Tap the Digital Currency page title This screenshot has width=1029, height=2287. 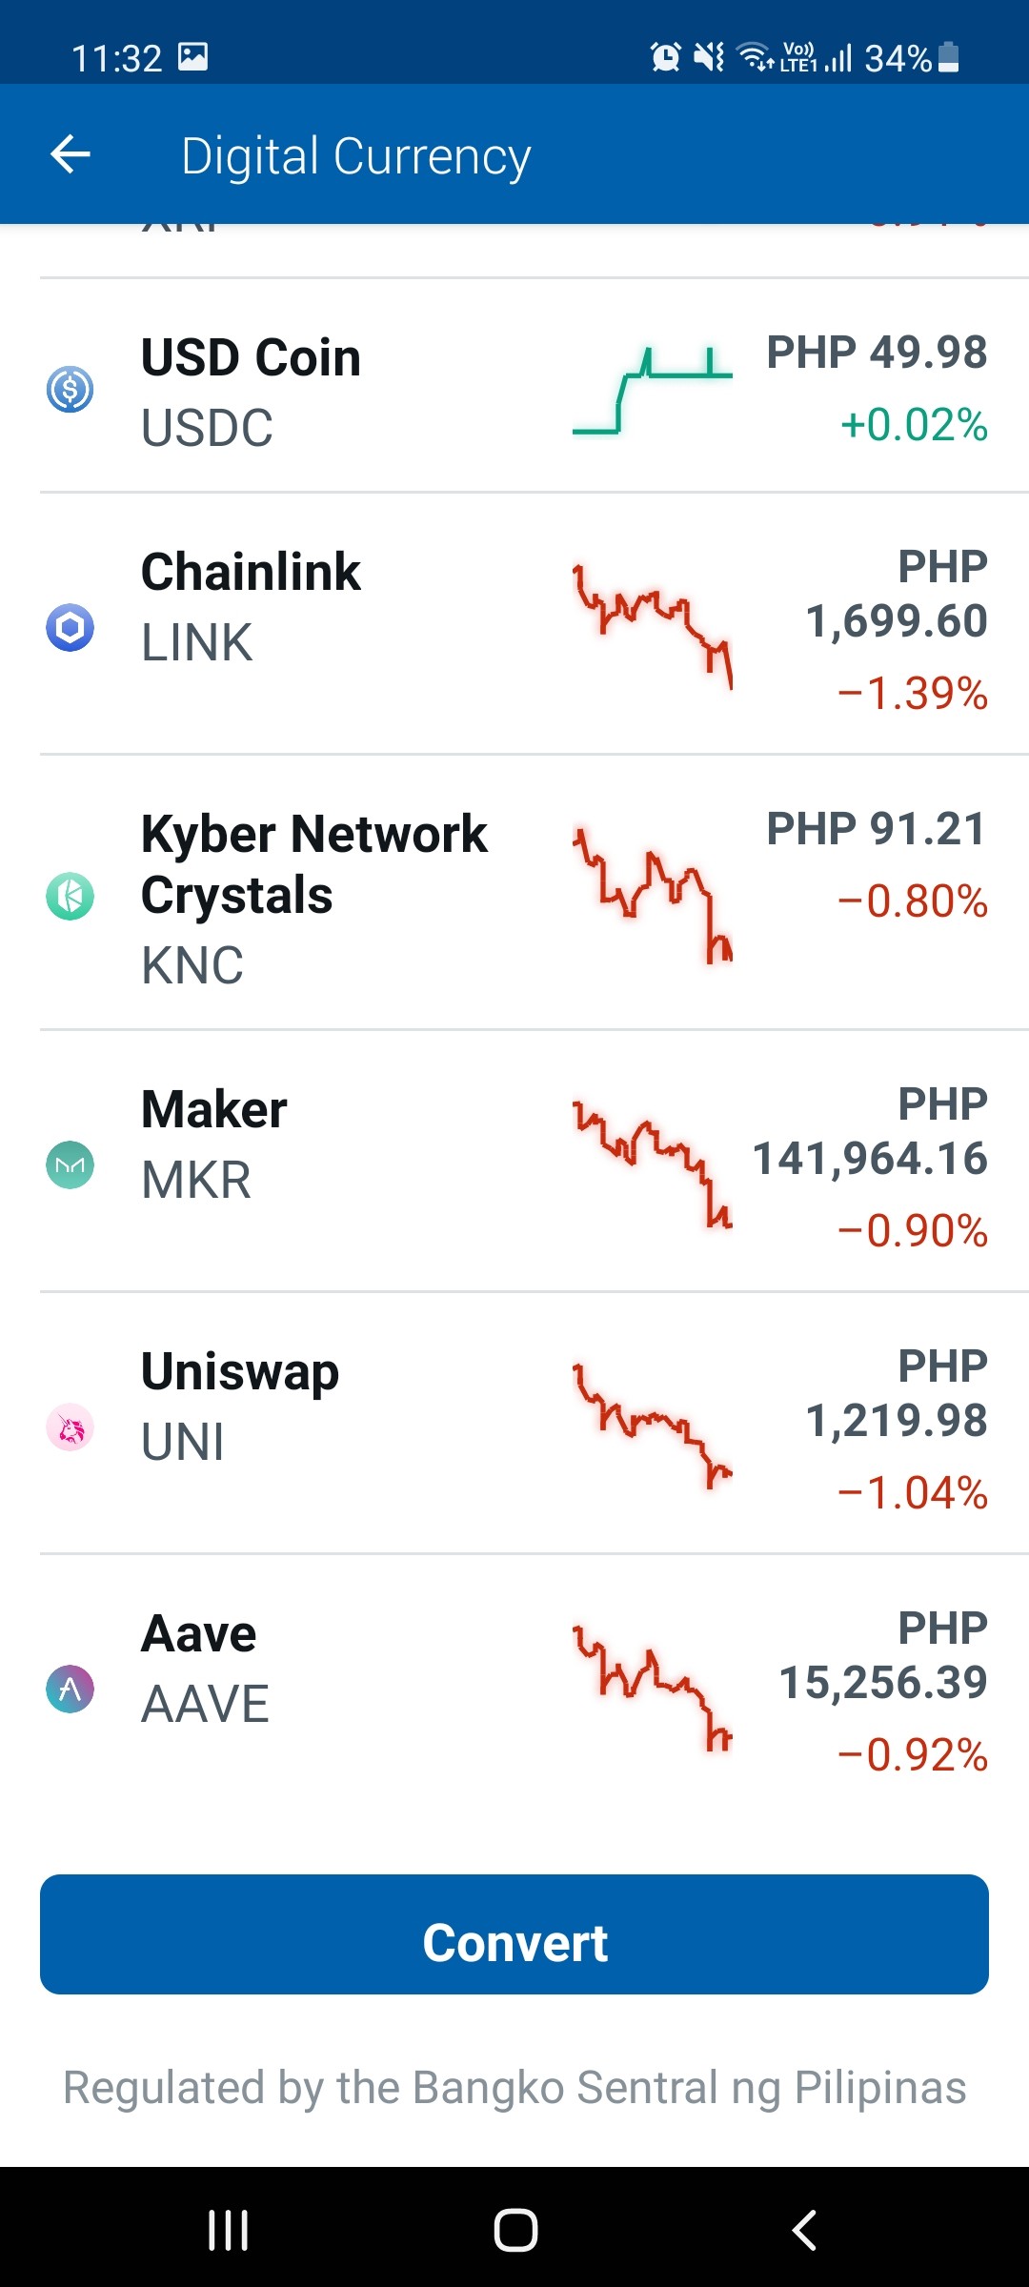(x=355, y=156)
